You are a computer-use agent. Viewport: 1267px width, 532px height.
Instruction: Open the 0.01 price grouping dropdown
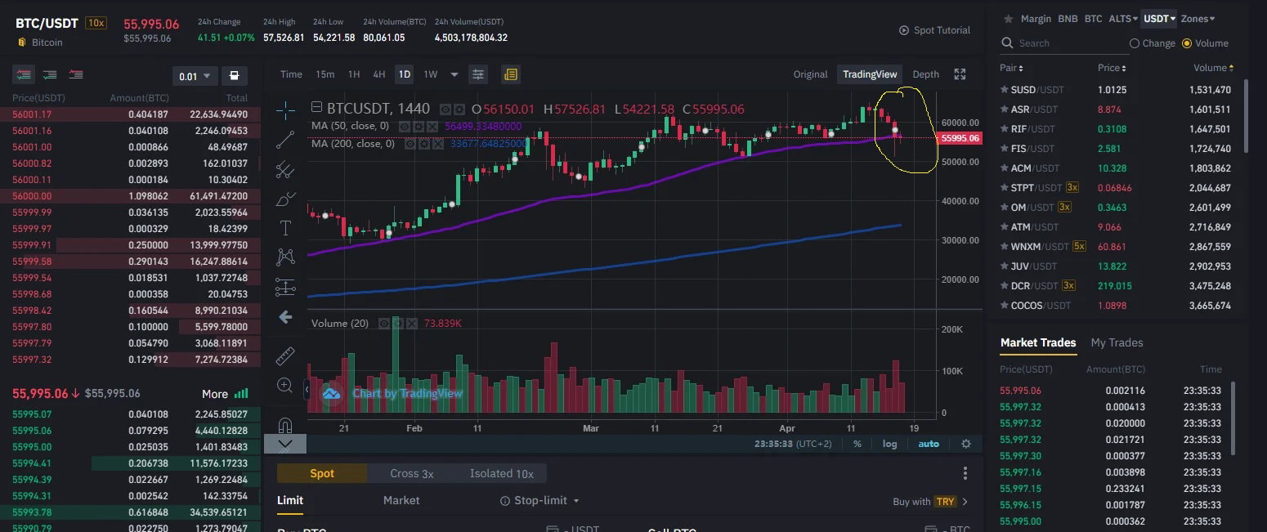[195, 76]
